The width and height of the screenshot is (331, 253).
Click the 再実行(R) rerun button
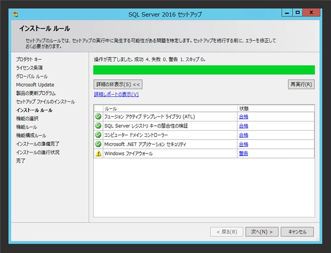(301, 84)
